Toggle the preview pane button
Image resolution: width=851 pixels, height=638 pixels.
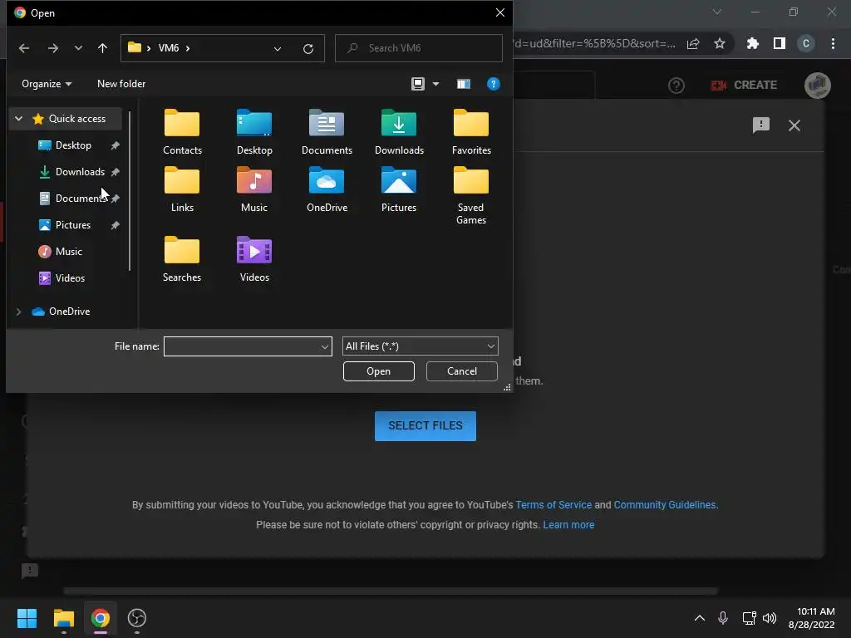pyautogui.click(x=464, y=84)
